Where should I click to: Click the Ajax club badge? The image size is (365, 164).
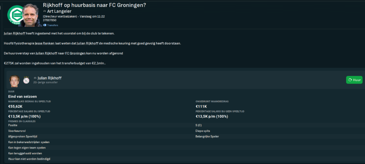tap(26, 80)
